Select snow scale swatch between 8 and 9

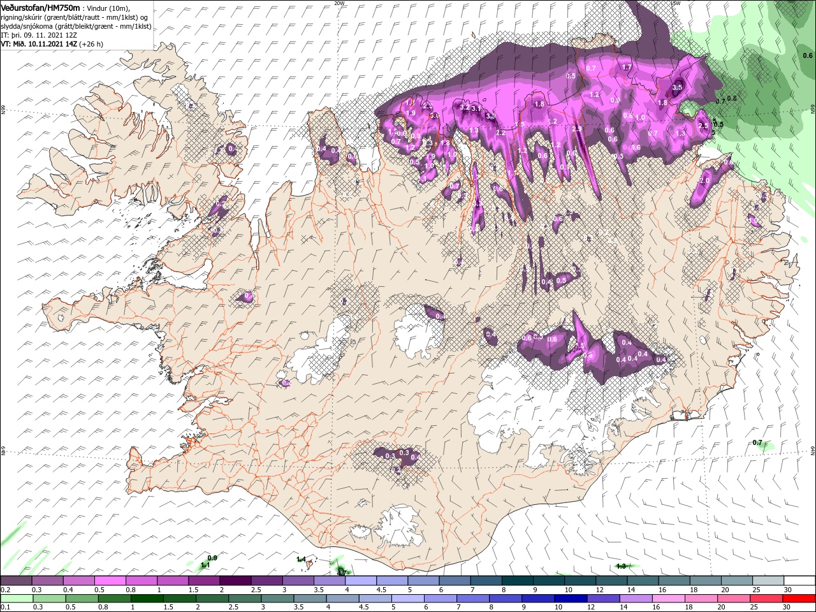[516, 581]
